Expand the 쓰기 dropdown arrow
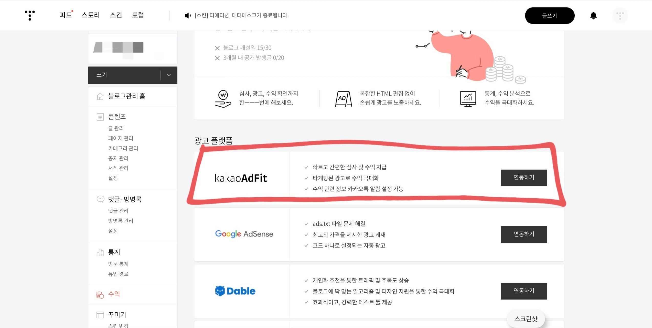This screenshot has height=328, width=652. pos(169,75)
